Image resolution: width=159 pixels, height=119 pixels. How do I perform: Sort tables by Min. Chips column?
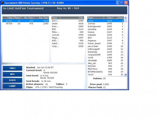(28, 18)
